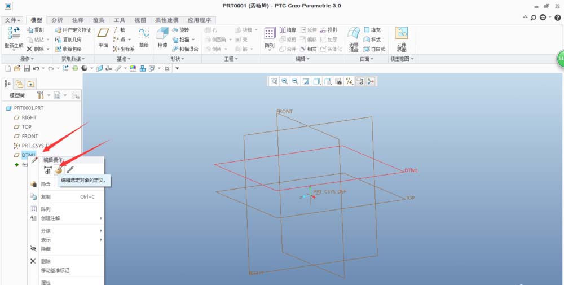
Task: Select the 旋转 revolve tool
Action: click(x=180, y=30)
